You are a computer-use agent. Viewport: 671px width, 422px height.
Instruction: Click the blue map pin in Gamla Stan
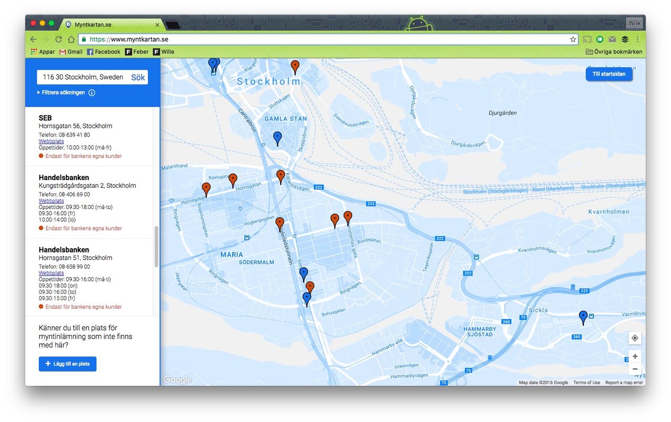277,138
